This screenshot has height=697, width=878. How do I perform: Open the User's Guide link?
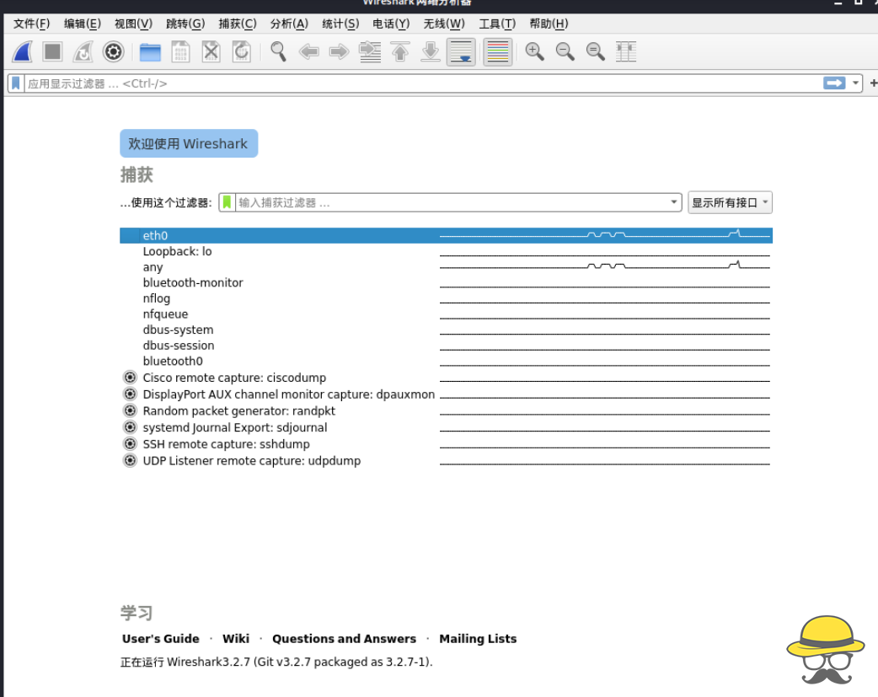point(160,638)
